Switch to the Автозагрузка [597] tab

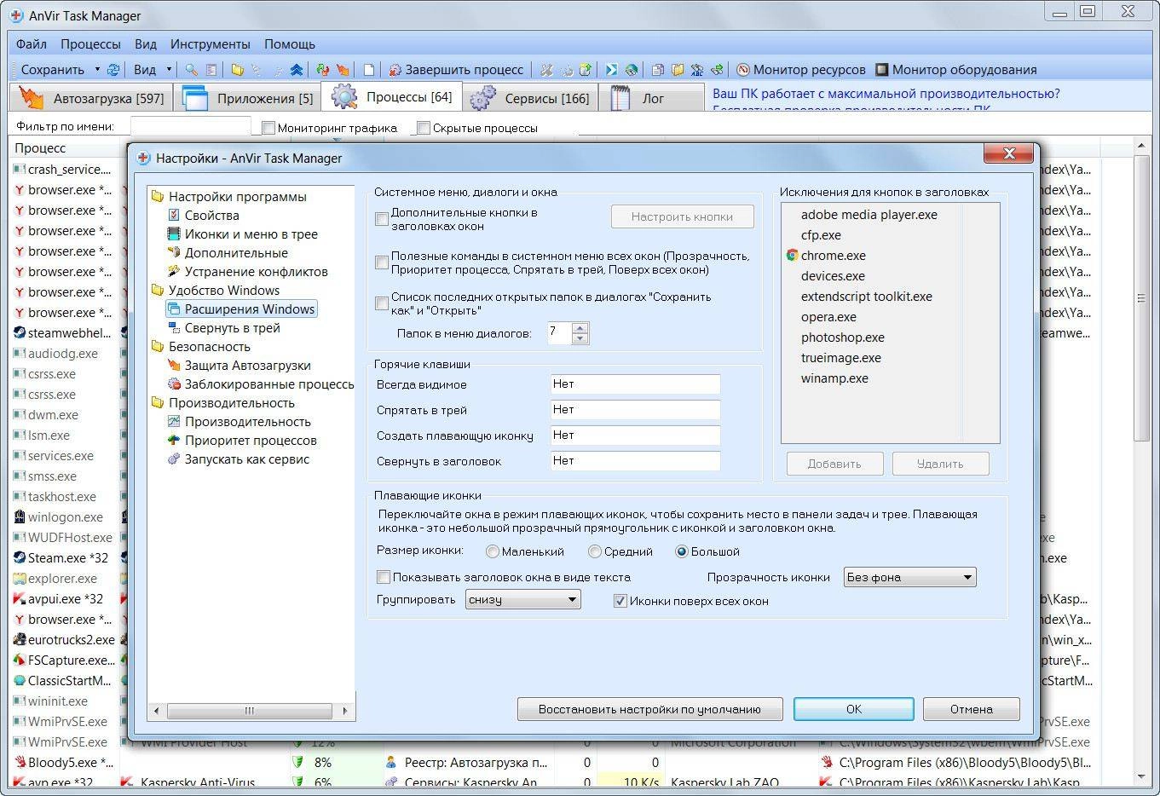[x=91, y=98]
